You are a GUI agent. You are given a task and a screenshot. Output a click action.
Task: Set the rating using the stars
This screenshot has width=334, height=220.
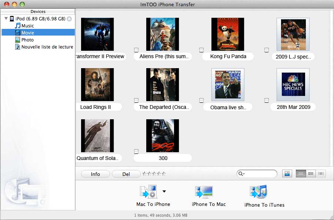coord(154,174)
